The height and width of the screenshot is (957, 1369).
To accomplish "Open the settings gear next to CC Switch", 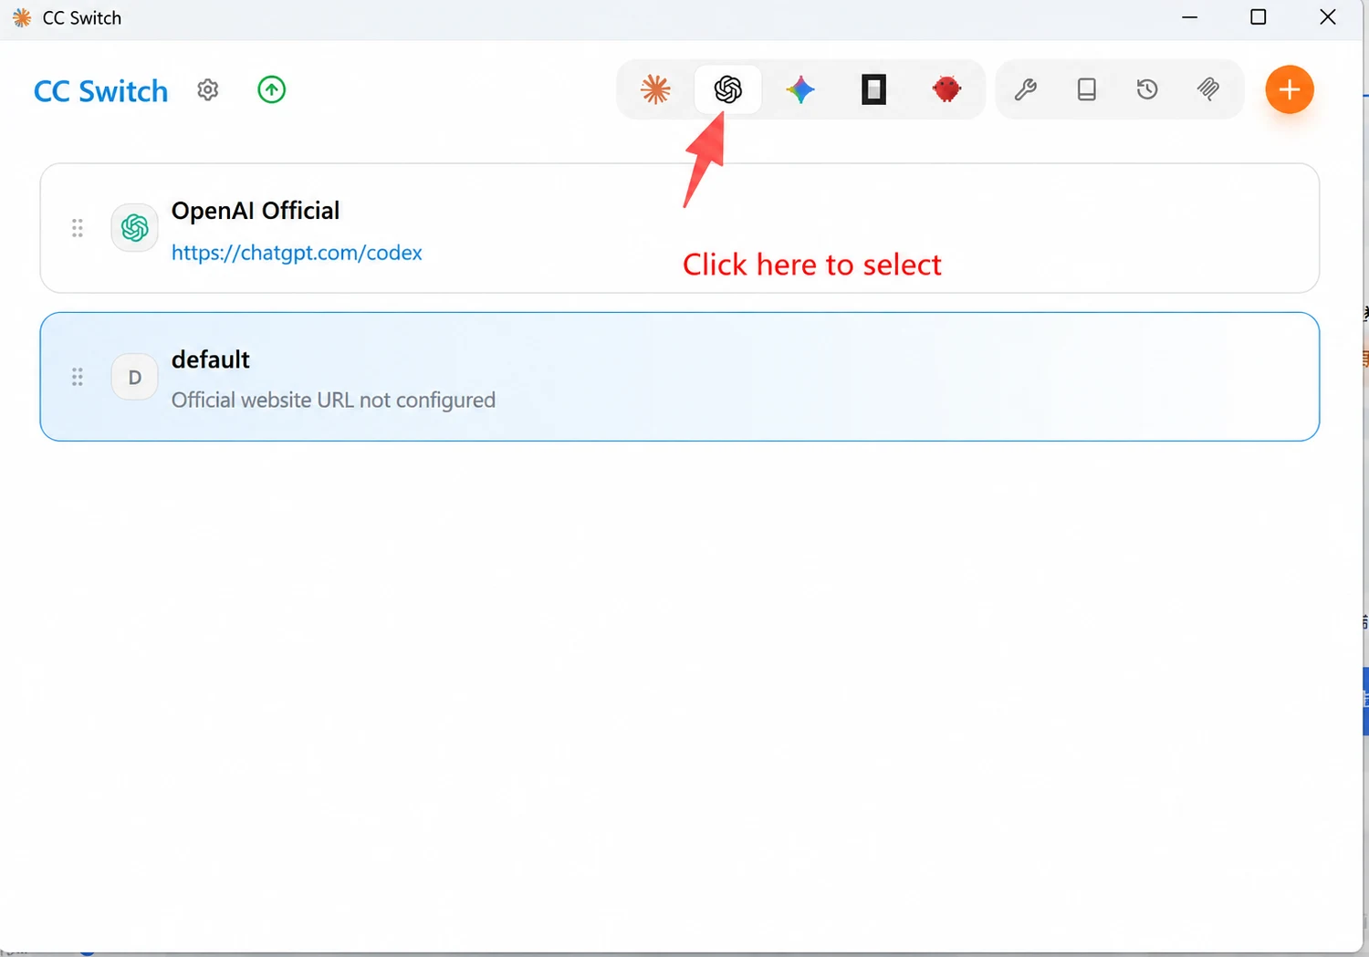I will coord(208,89).
